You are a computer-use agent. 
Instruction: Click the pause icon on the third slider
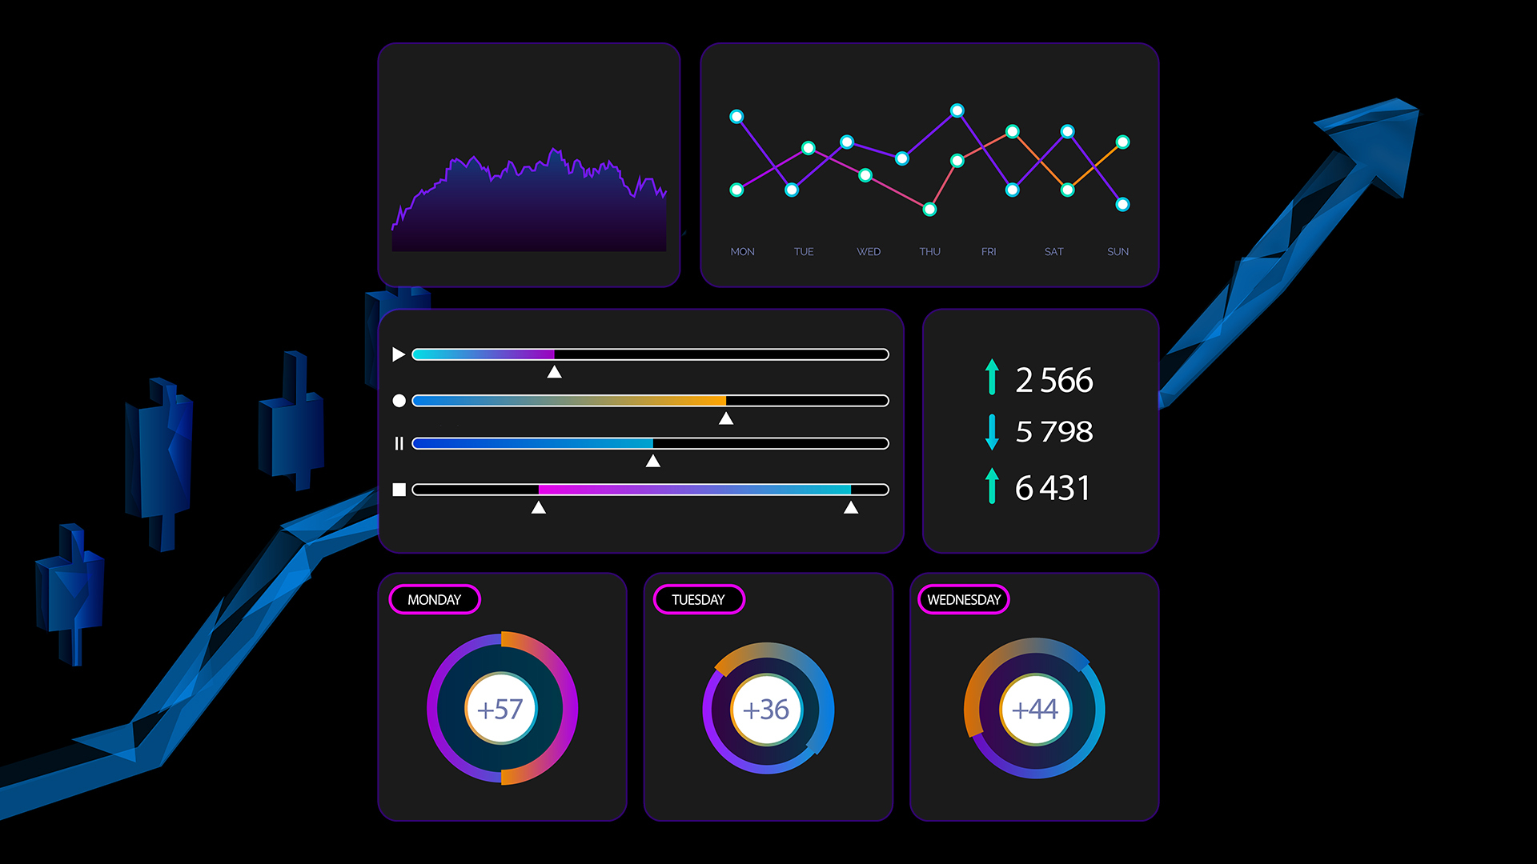pyautogui.click(x=399, y=443)
